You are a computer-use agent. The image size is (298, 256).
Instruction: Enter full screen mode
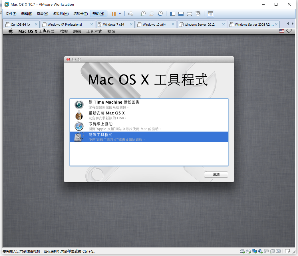tap(190, 14)
